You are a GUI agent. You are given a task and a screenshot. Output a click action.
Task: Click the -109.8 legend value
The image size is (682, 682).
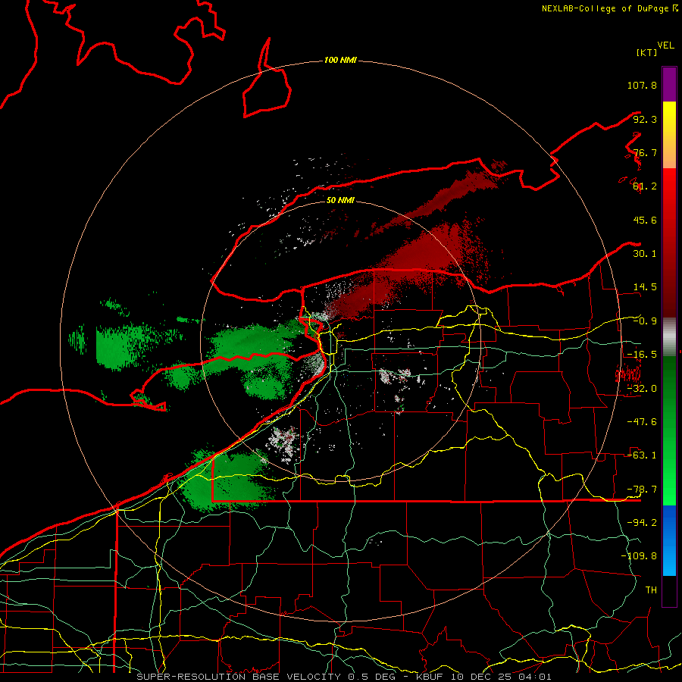(x=639, y=556)
